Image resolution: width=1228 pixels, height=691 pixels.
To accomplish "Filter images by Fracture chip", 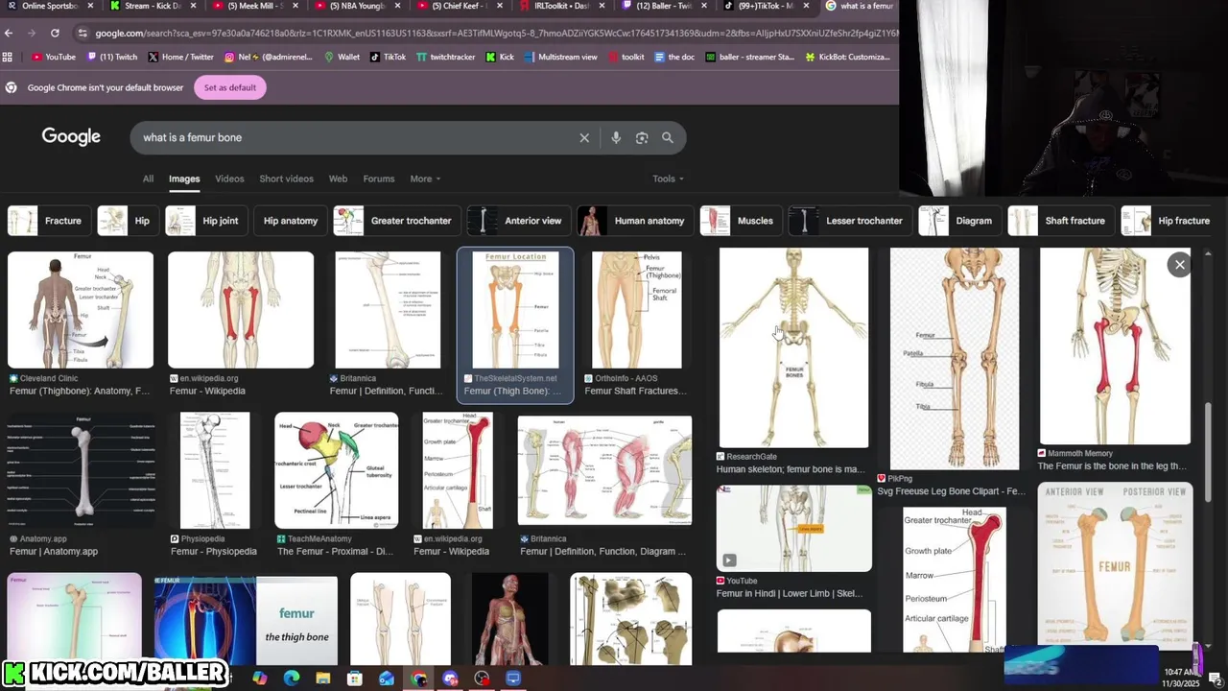I will 48,221.
